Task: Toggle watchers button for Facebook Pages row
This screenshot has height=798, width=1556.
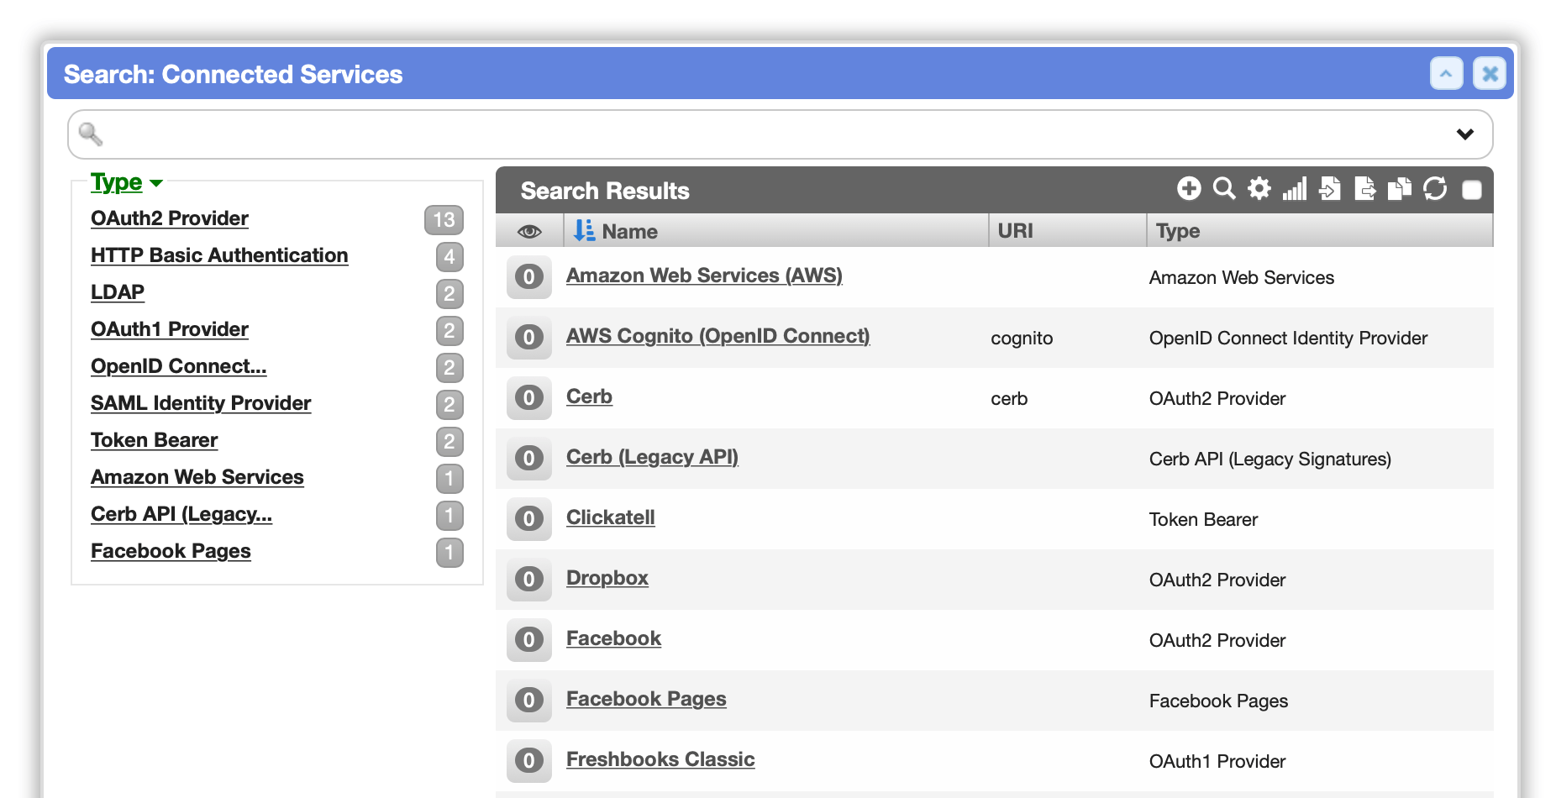Action: [529, 700]
